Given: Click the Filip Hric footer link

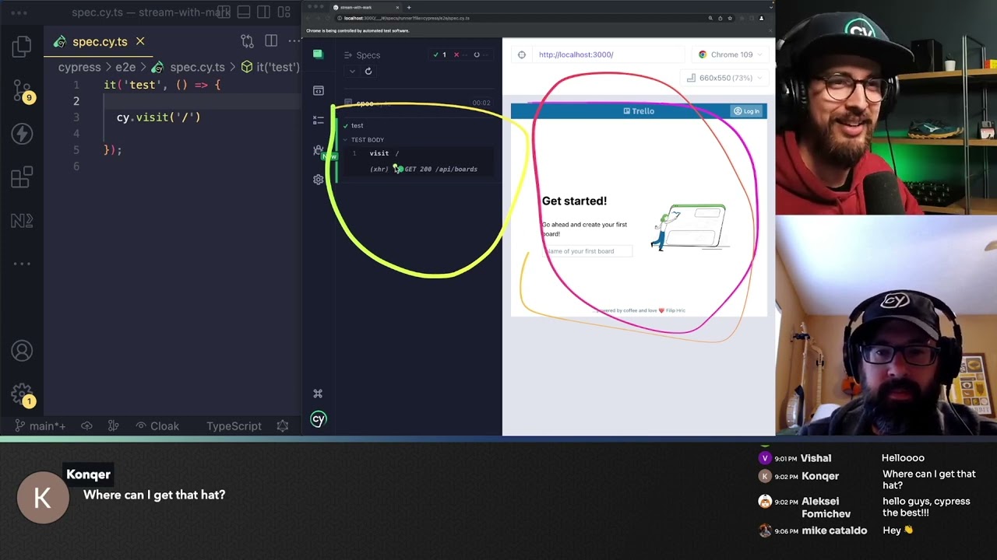Looking at the screenshot, I should [675, 310].
